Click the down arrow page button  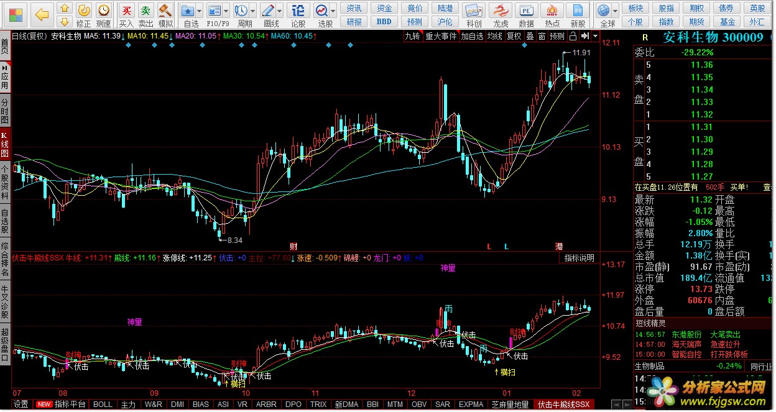(x=64, y=22)
